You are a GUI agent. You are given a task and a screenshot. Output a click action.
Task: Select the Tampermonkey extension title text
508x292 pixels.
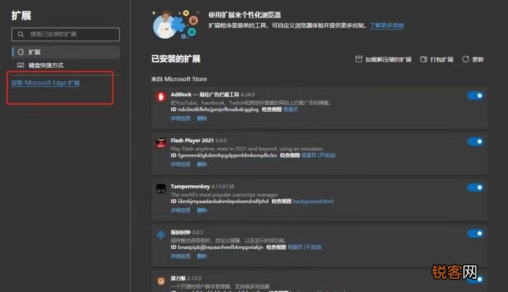tap(190, 187)
